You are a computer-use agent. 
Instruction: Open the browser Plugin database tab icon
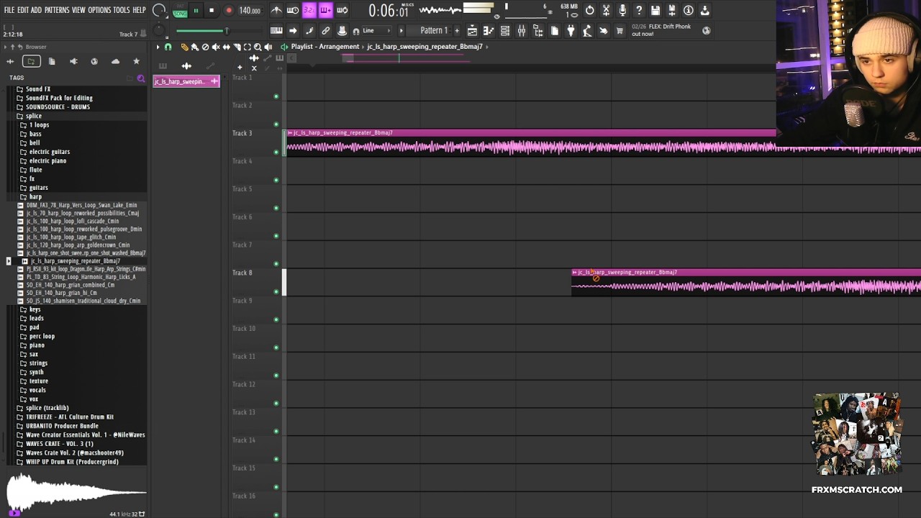73,61
